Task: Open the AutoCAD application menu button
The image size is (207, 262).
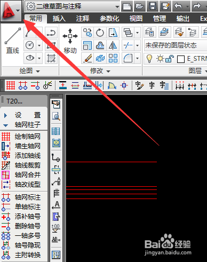Action: click(x=11, y=11)
